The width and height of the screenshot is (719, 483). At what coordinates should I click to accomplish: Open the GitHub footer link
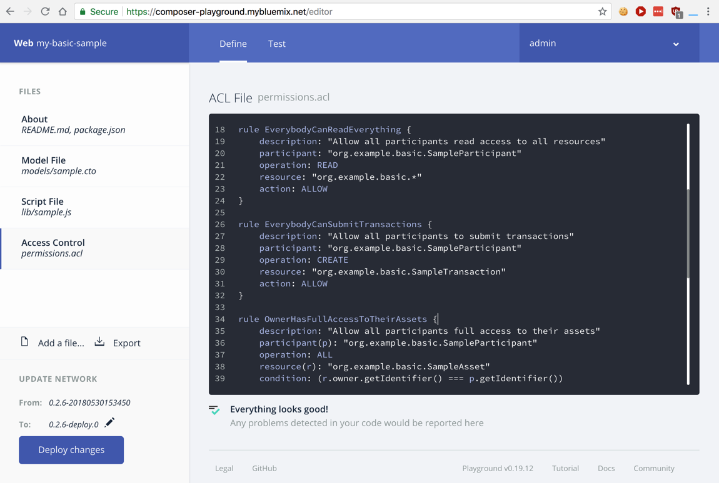264,469
